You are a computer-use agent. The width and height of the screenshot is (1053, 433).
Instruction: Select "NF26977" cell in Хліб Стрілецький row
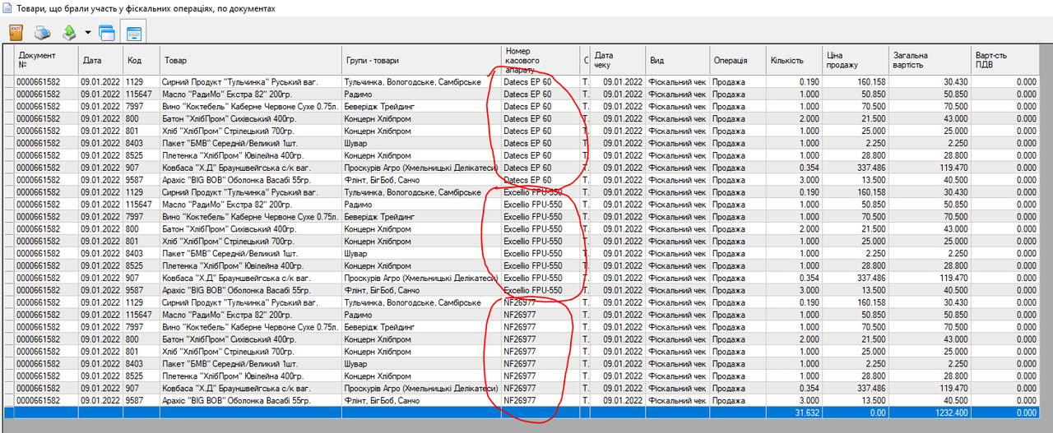pos(540,352)
